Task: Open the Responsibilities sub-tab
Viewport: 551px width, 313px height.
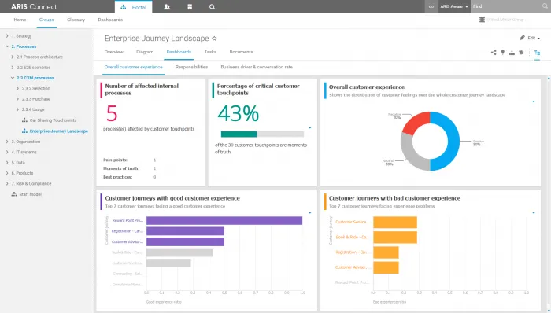Action: [x=191, y=67]
